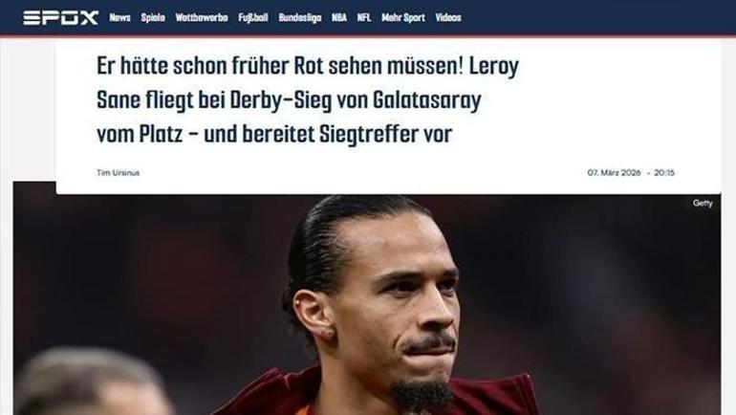Navigate to the NFL section
The height and width of the screenshot is (415, 736).
364,18
